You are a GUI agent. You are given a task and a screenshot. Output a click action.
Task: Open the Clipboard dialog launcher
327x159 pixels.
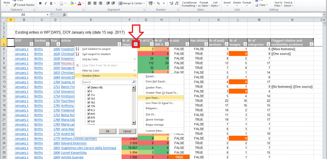(x=34, y=10)
